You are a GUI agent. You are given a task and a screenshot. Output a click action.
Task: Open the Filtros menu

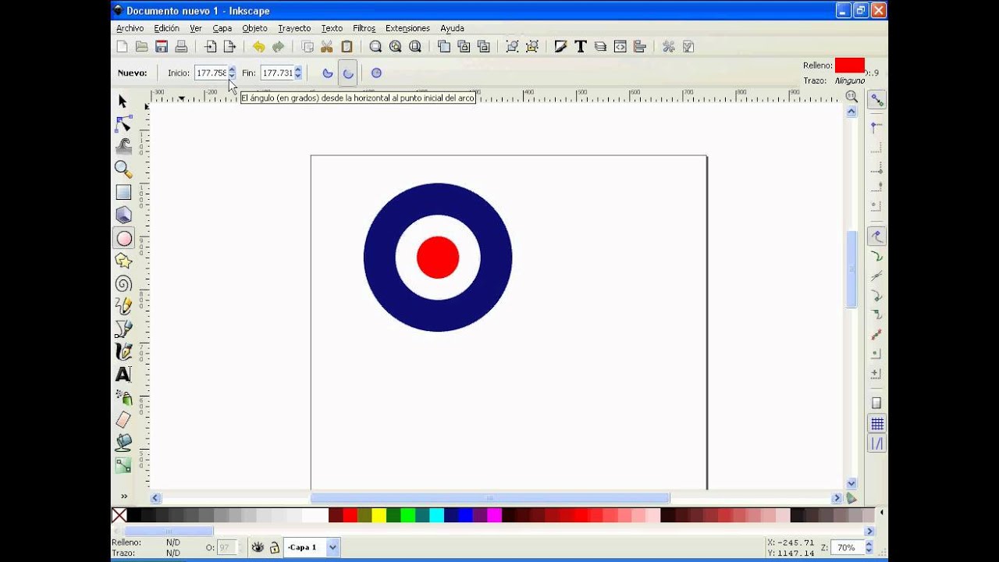364,28
